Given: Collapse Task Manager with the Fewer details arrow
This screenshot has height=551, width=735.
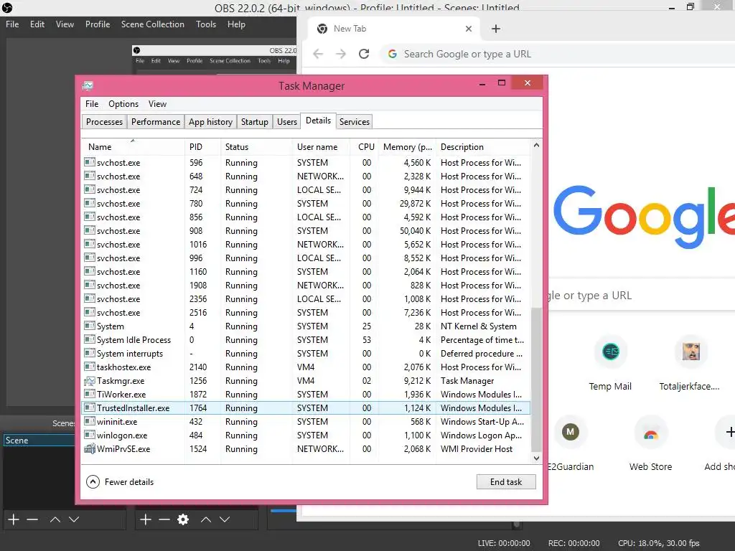Looking at the screenshot, I should (x=93, y=481).
